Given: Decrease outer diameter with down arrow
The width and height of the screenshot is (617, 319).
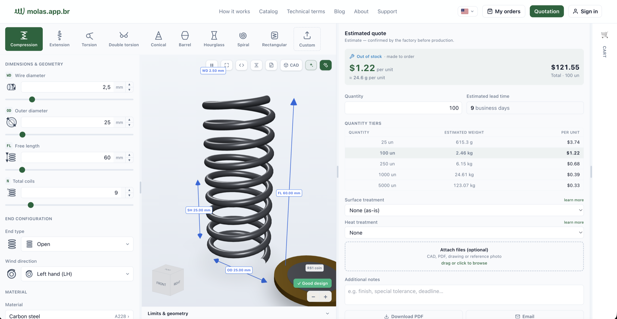Looking at the screenshot, I should (129, 125).
